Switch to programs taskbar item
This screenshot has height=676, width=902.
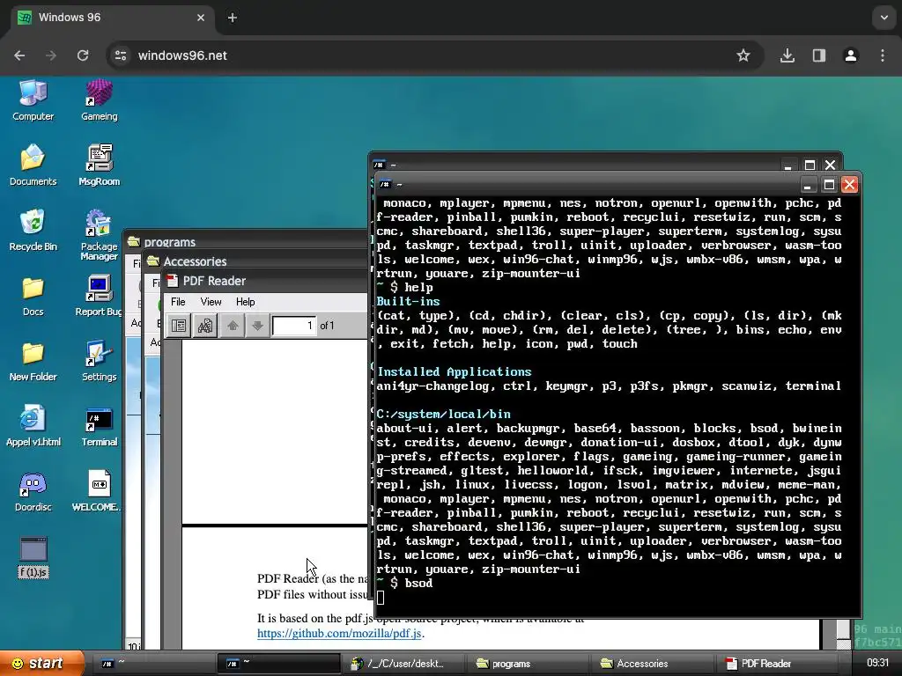528,663
